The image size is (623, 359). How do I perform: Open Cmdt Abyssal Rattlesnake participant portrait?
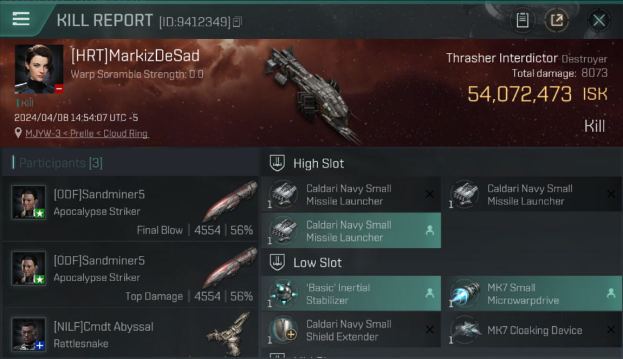(x=29, y=334)
